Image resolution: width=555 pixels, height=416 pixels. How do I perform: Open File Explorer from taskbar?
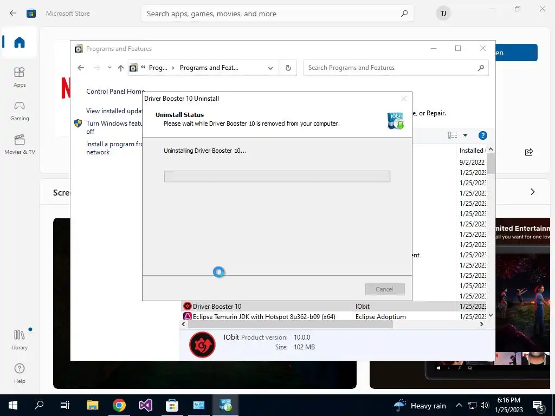pyautogui.click(x=92, y=405)
